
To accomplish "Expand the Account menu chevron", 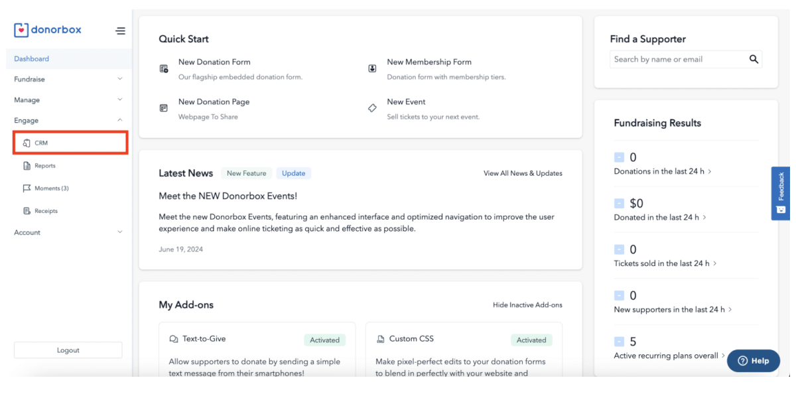I will (120, 232).
